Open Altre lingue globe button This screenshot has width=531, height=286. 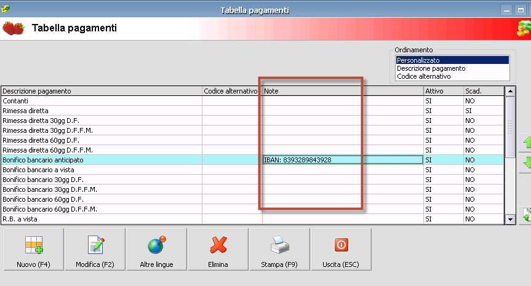pyautogui.click(x=156, y=250)
